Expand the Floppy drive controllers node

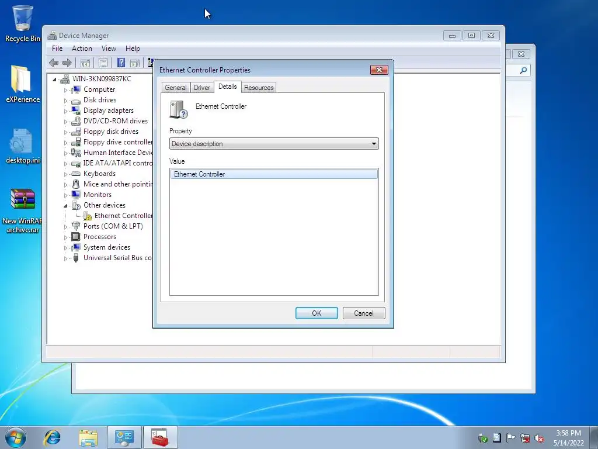65,143
